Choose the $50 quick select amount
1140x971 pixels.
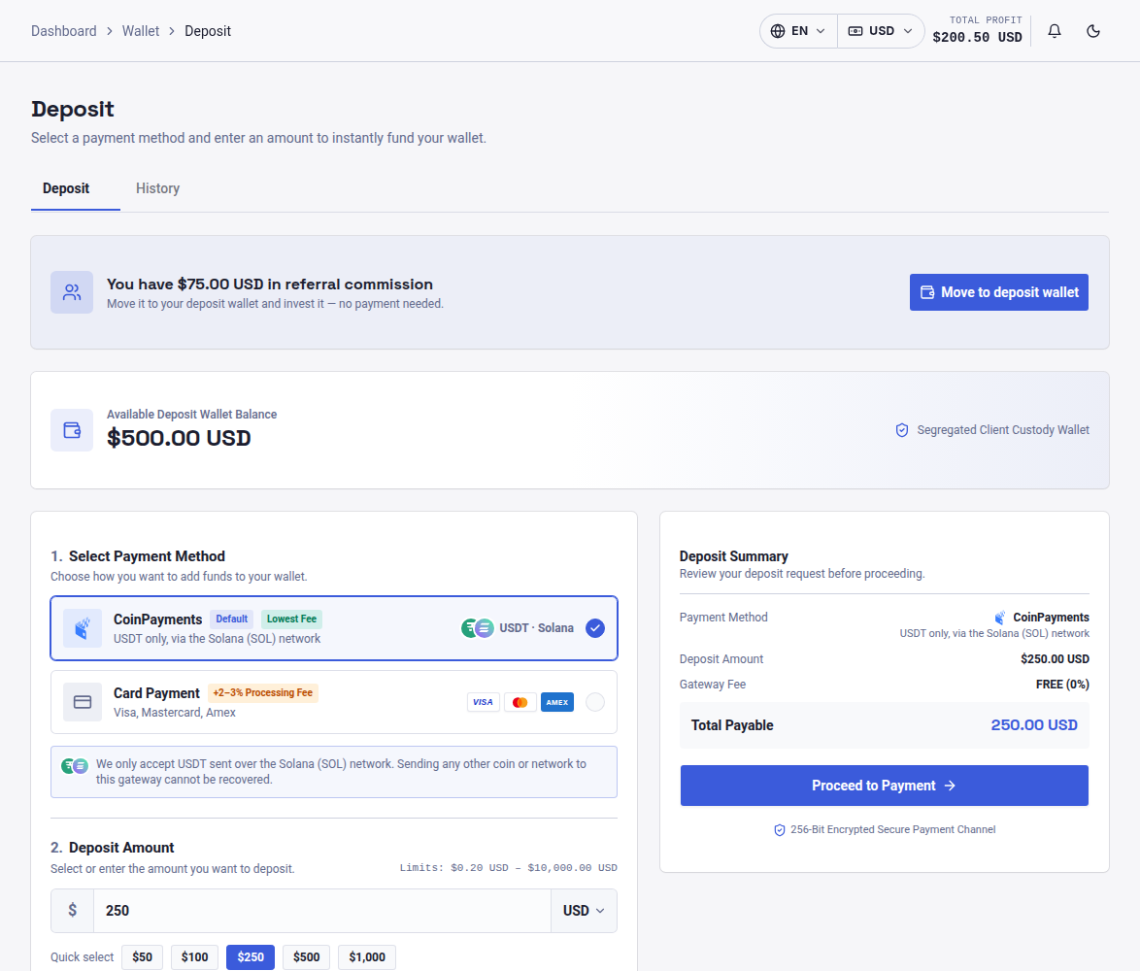coord(143,957)
